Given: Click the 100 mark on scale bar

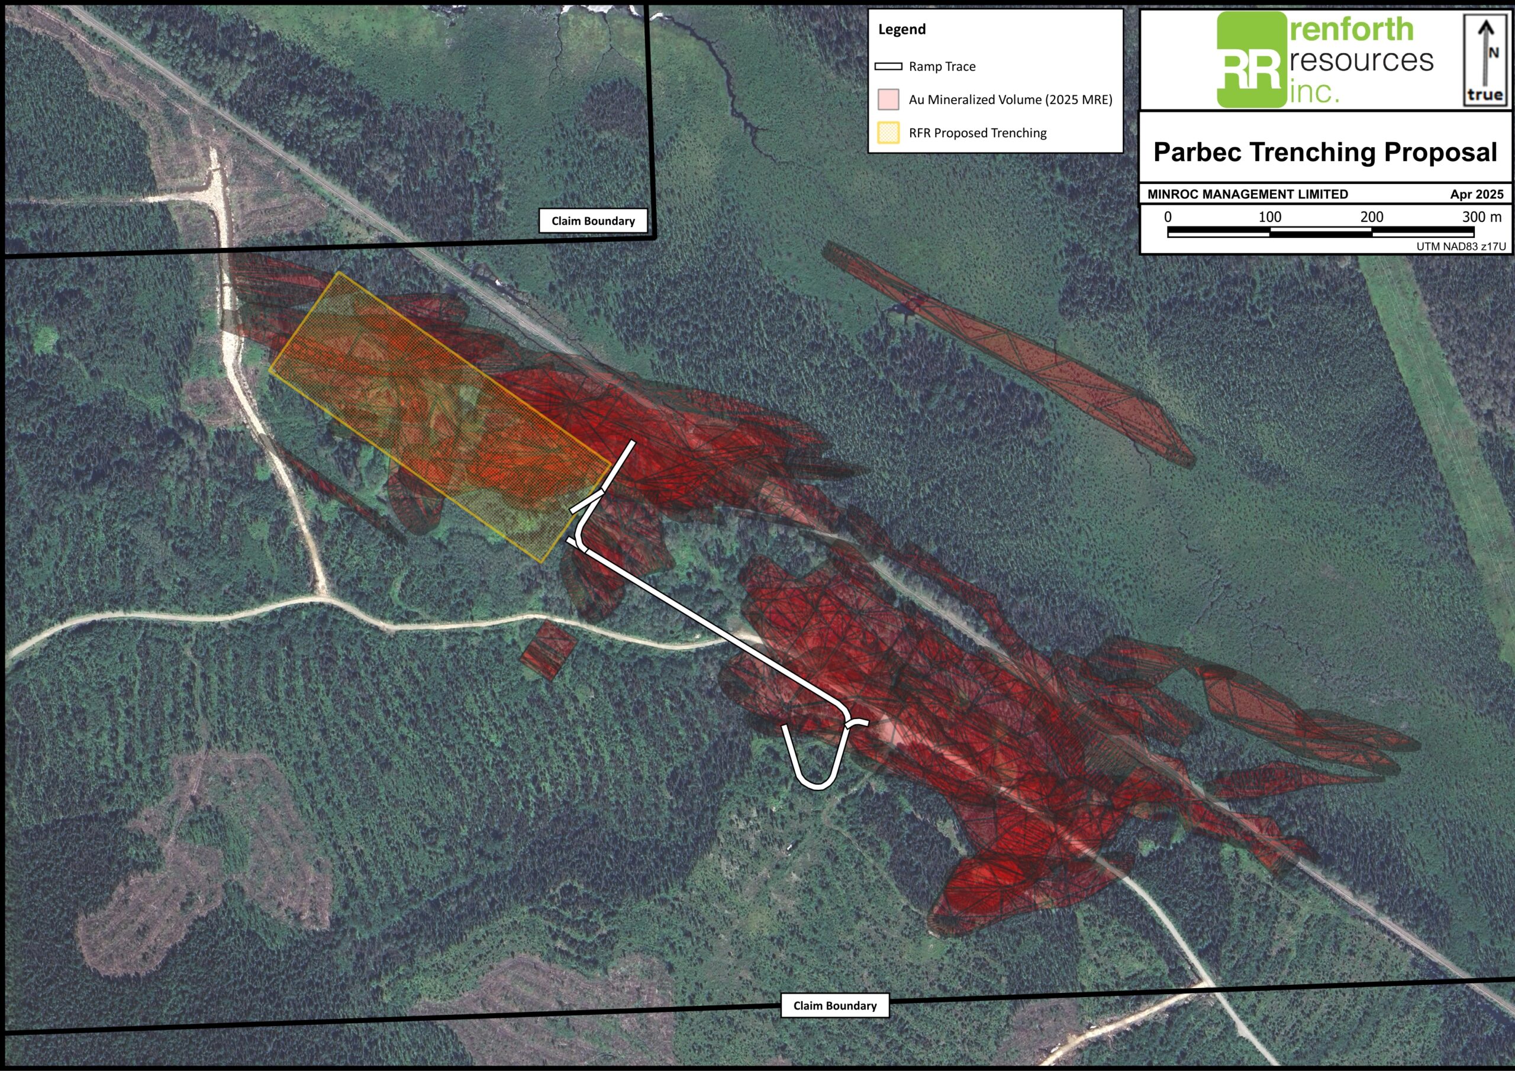Looking at the screenshot, I should [x=1269, y=217].
